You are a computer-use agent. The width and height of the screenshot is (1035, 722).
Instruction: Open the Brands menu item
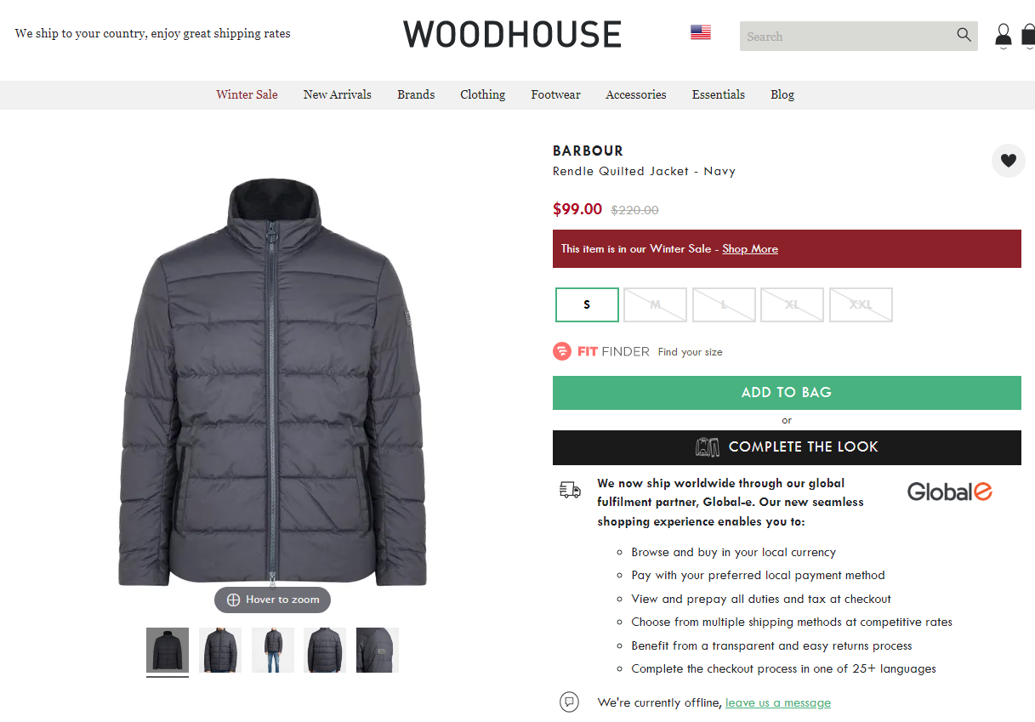[x=416, y=94]
